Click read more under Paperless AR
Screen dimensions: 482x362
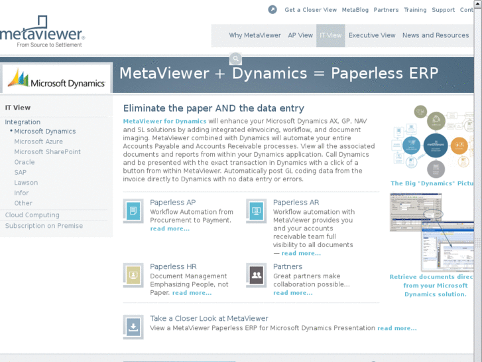coord(301,253)
